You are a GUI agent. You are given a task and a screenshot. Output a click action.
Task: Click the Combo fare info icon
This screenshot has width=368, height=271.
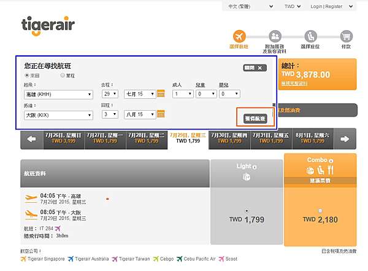coord(331,161)
